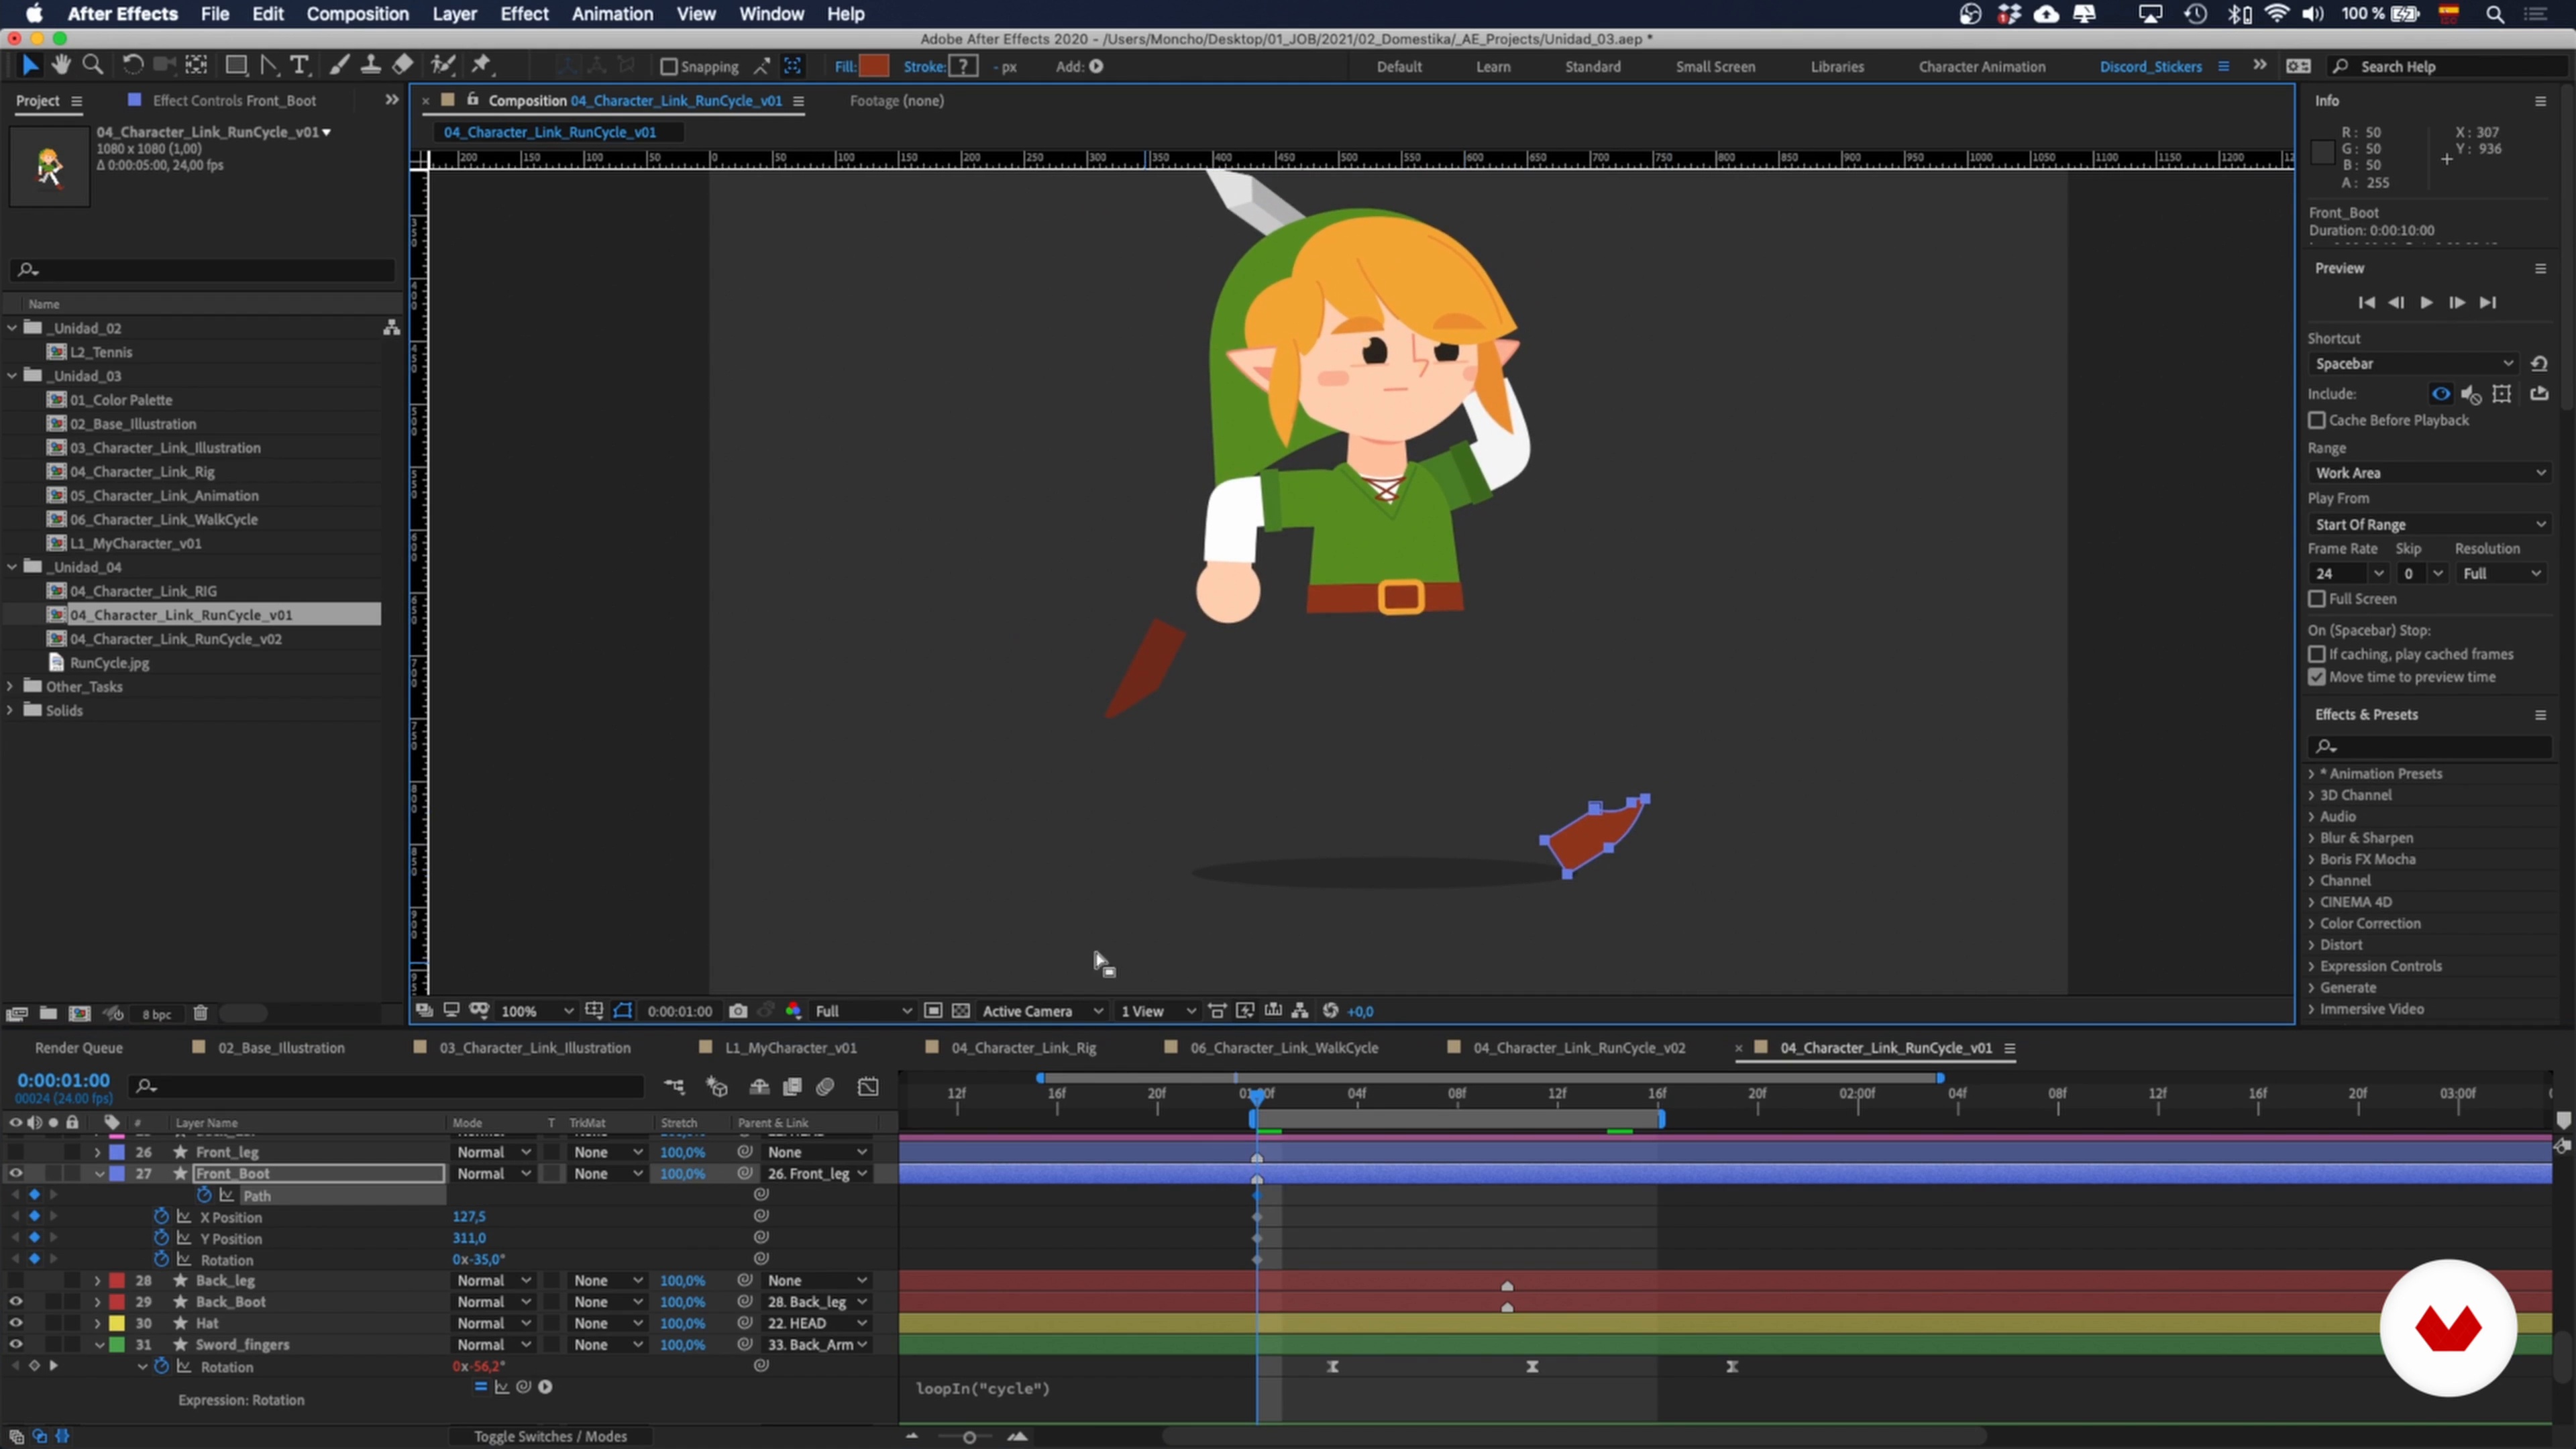Check Cache Before Playback
Screen dimensions: 2576x1449
[2317, 420]
